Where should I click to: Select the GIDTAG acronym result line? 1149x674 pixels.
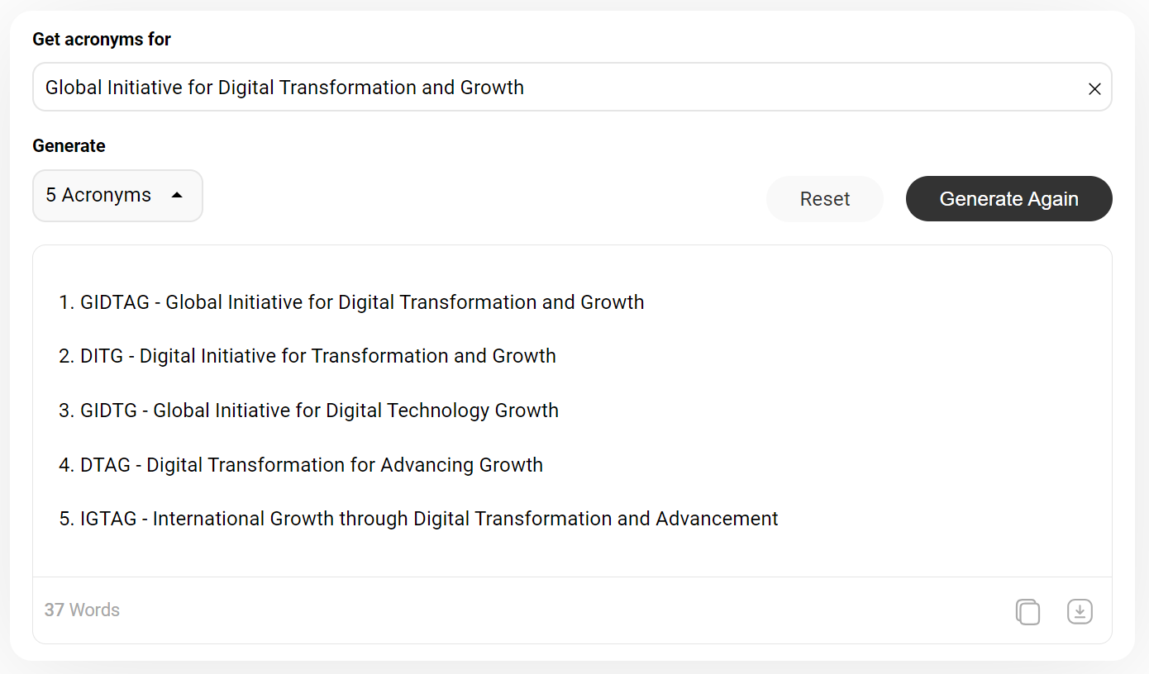[x=351, y=302]
